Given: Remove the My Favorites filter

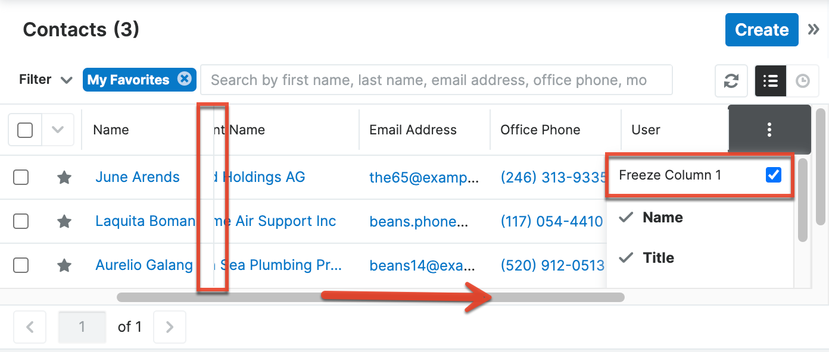Looking at the screenshot, I should (185, 79).
